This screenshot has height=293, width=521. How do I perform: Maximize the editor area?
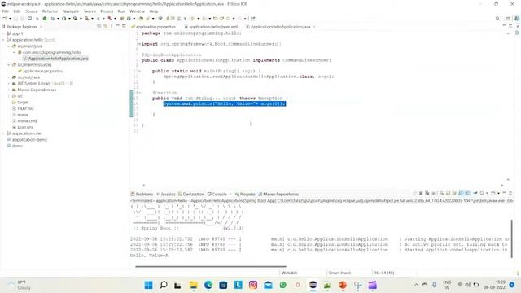coord(510,26)
